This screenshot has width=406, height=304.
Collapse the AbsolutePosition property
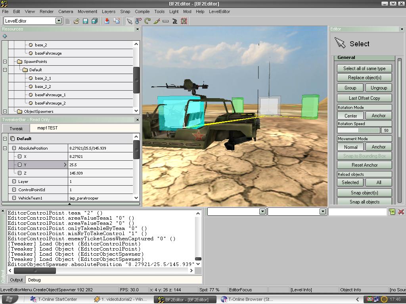pyautogui.click(x=5, y=148)
